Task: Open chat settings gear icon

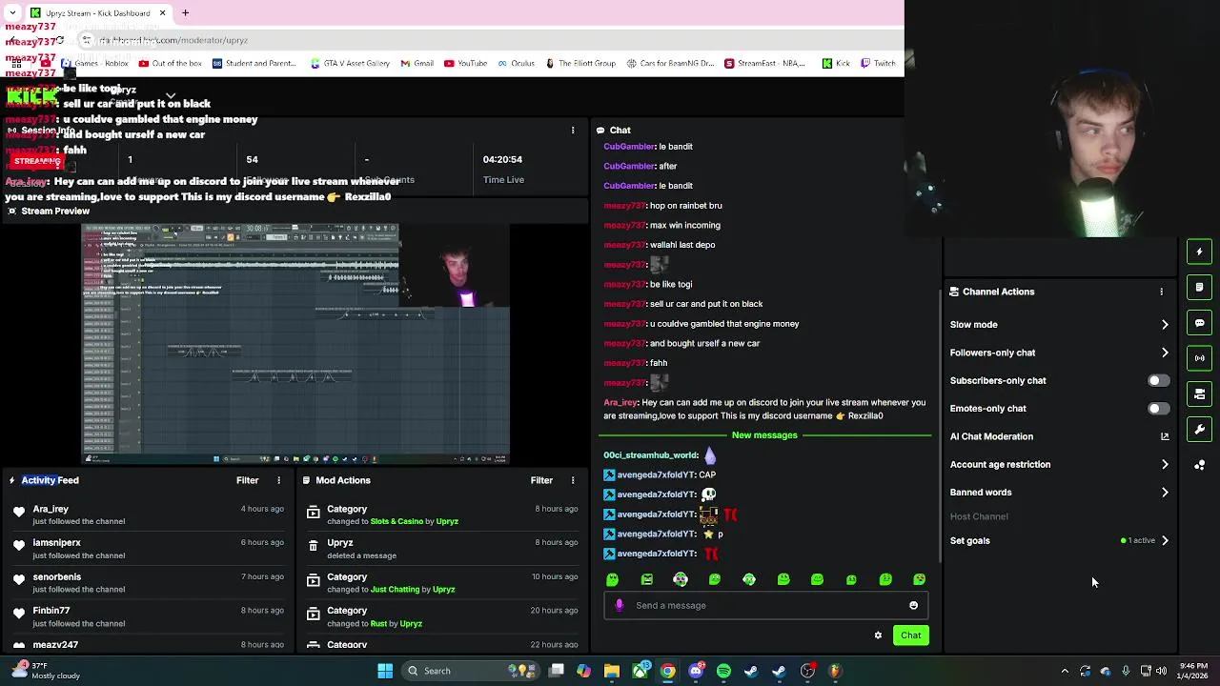Action: [x=878, y=636]
